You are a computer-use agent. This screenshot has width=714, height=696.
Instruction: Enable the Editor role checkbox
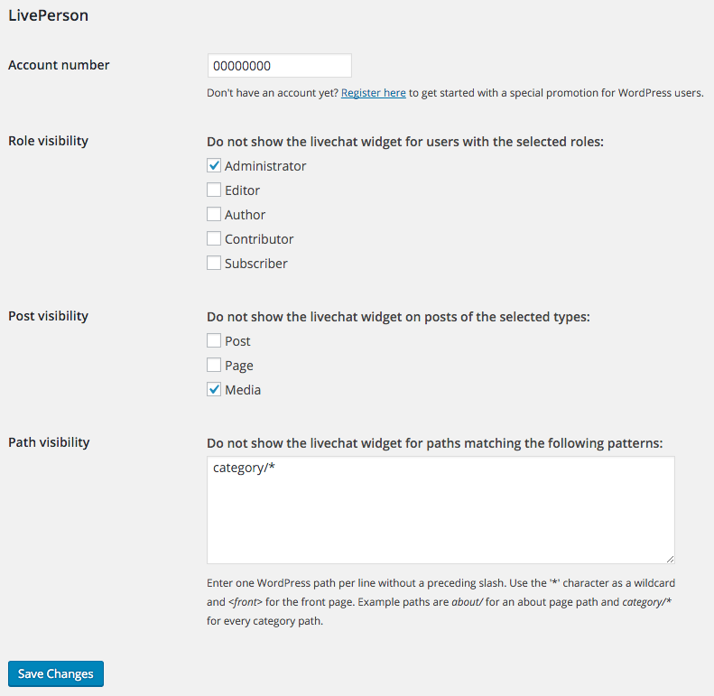pos(214,190)
